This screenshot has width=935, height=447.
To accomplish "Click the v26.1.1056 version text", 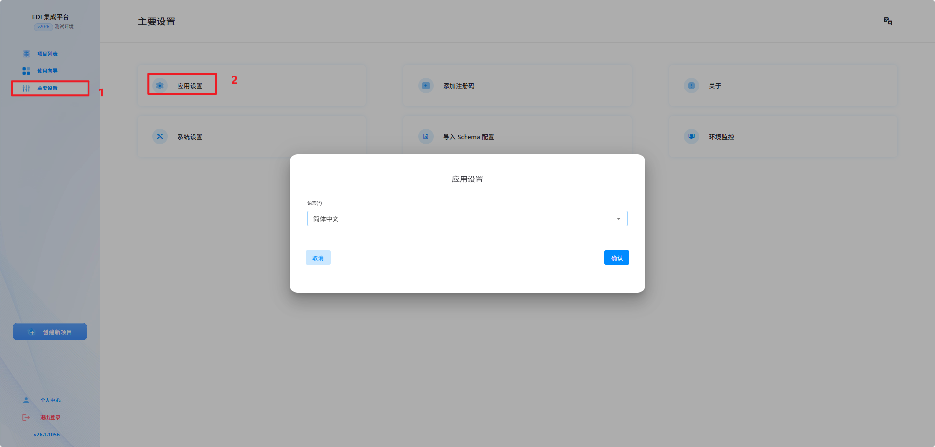I will [x=47, y=434].
